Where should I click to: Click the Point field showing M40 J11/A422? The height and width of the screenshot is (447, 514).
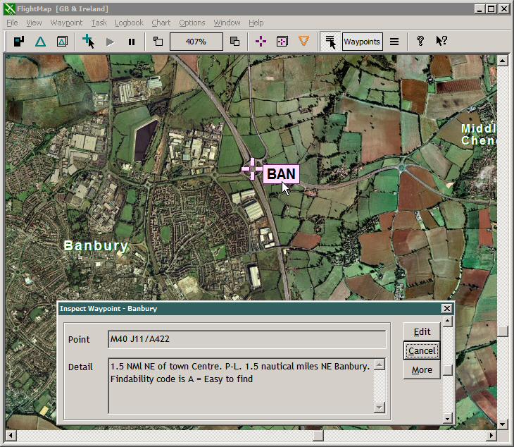pyautogui.click(x=246, y=340)
